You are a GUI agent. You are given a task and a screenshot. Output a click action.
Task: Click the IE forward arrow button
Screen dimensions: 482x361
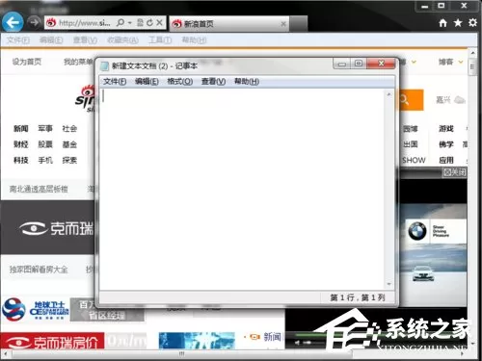[x=34, y=22]
